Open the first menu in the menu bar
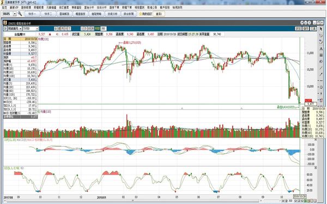The height and width of the screenshot is (204, 327). pos(4,7)
